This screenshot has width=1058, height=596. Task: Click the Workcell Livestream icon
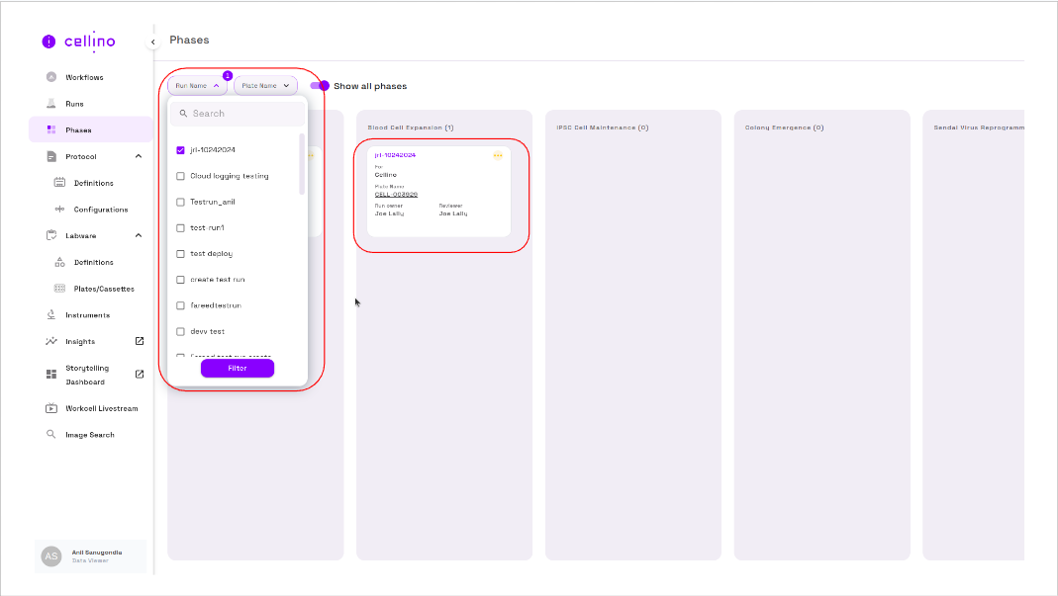tap(51, 408)
